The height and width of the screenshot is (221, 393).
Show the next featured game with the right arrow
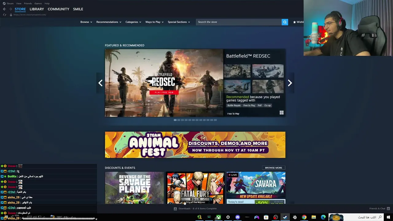[x=290, y=83]
